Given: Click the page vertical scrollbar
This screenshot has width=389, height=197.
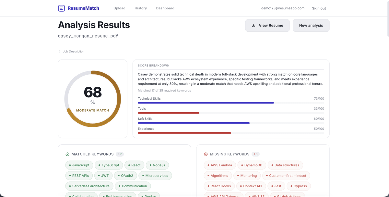Looking at the screenshot, I should (x=387, y=19).
